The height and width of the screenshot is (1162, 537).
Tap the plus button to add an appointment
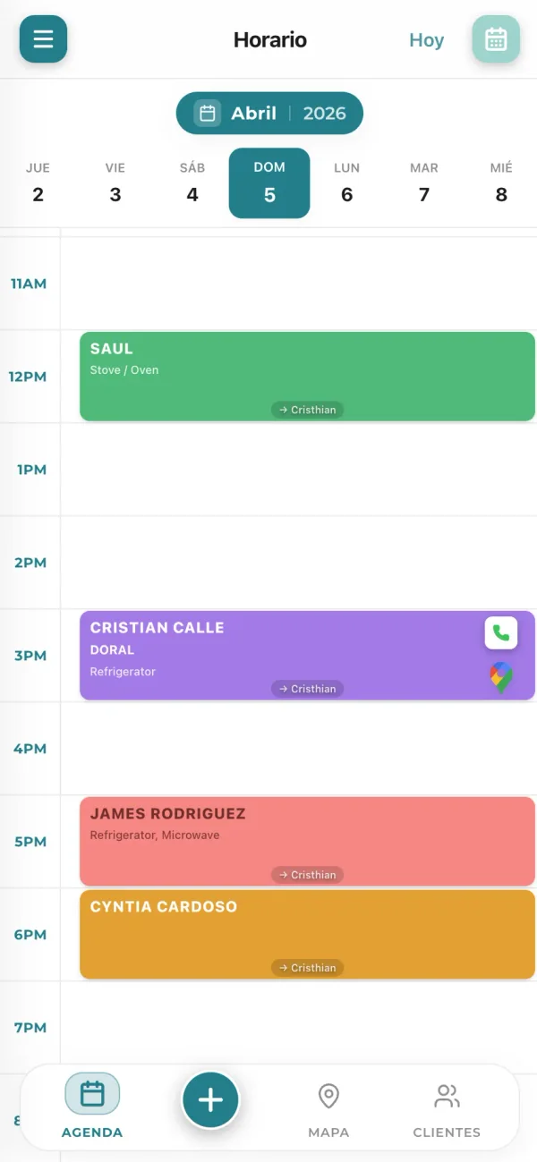pos(210,1100)
